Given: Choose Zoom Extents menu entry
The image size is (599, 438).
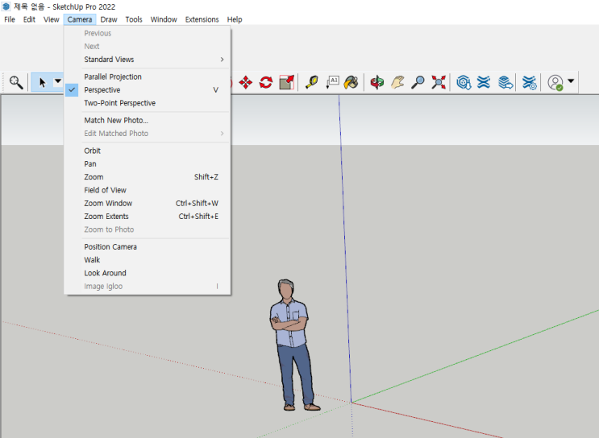Looking at the screenshot, I should coord(148,217).
